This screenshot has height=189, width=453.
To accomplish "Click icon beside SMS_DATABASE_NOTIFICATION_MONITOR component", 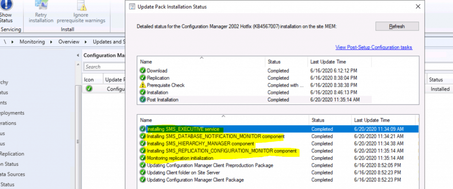I will click(143, 136).
